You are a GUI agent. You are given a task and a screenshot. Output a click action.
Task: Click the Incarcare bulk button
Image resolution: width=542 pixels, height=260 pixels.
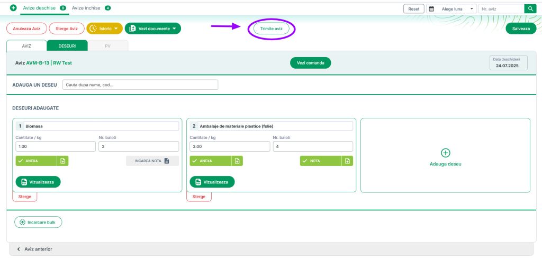click(38, 222)
